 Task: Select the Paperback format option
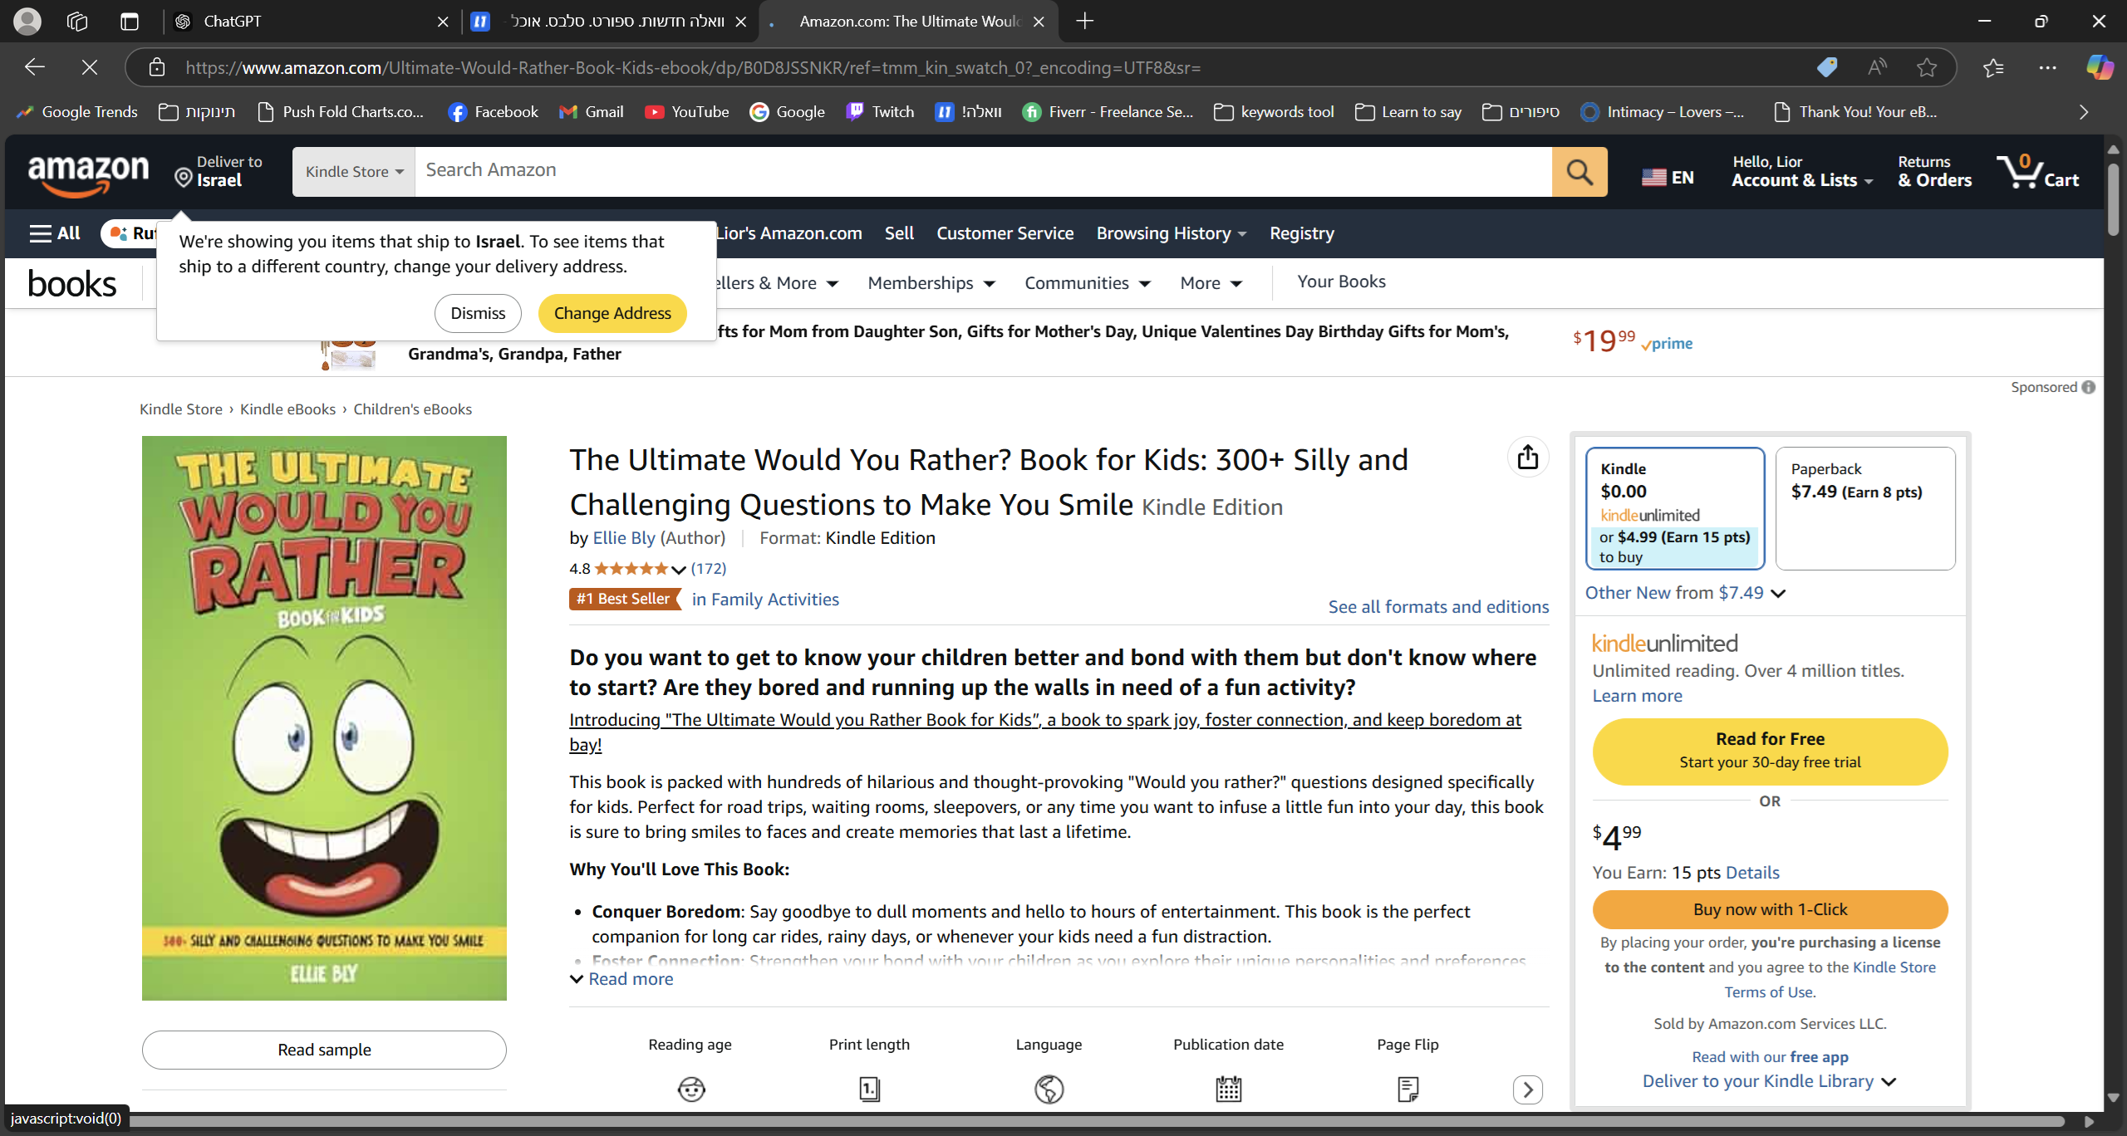coord(1865,508)
